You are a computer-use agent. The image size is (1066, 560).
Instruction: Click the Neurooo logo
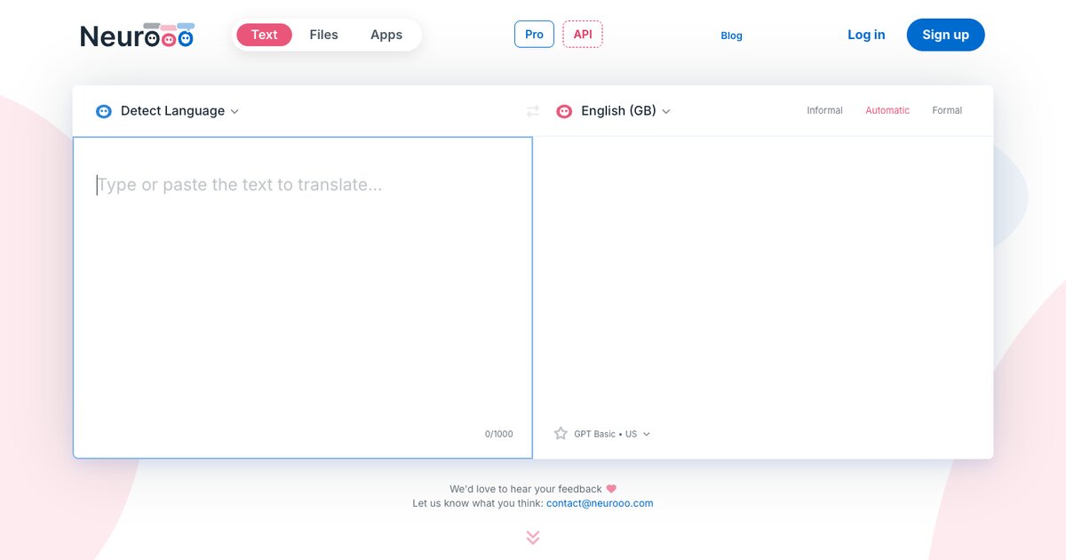(x=137, y=36)
